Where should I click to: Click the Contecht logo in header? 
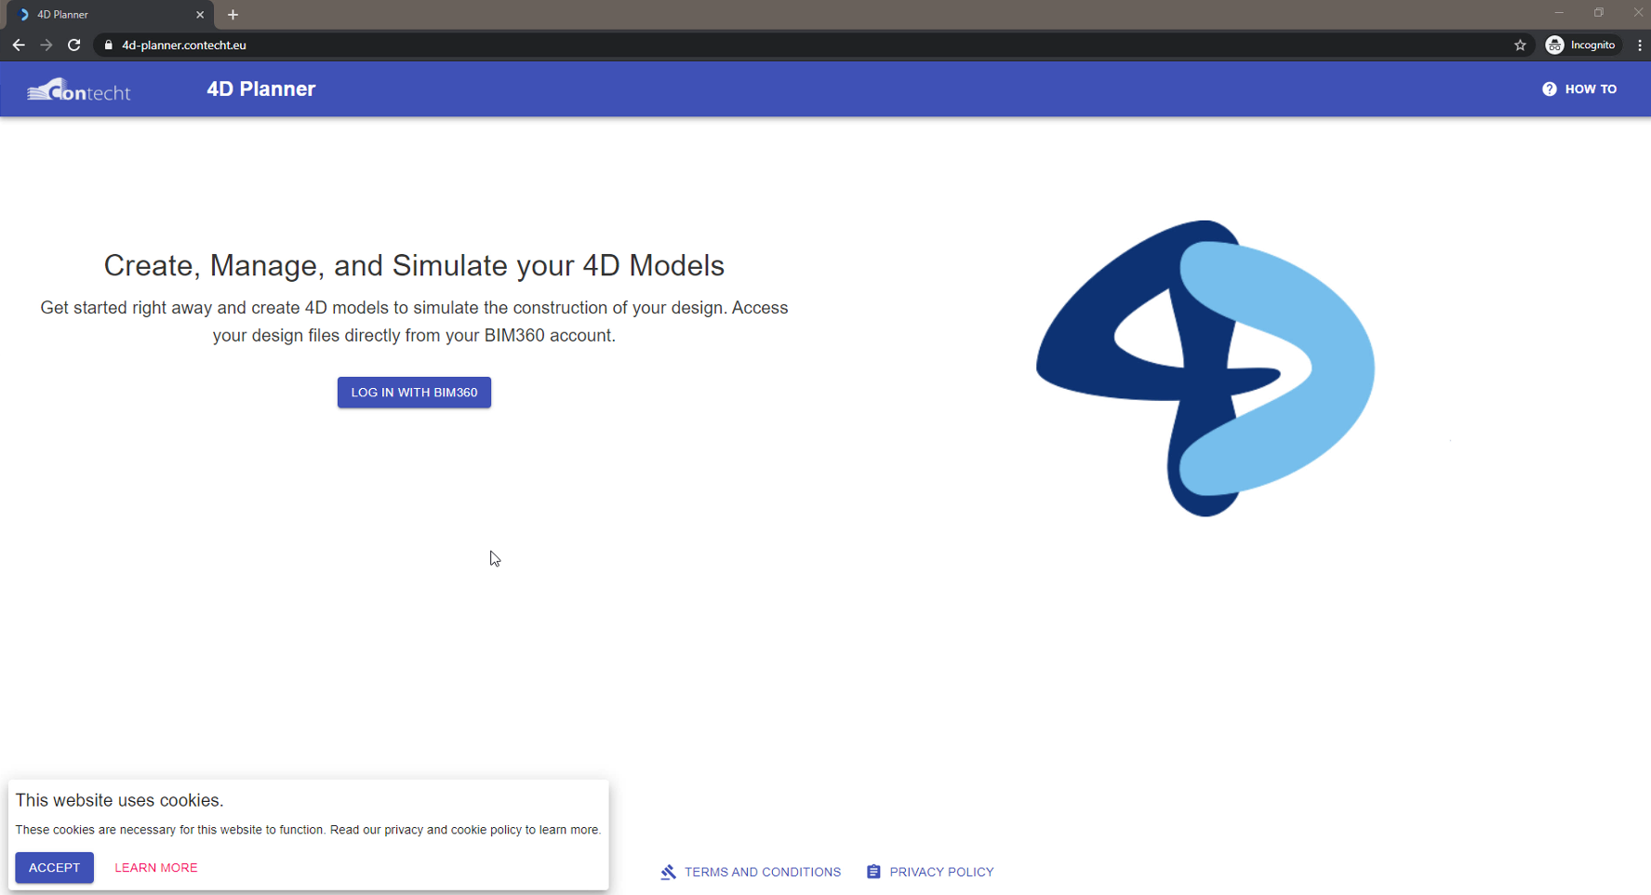79,89
